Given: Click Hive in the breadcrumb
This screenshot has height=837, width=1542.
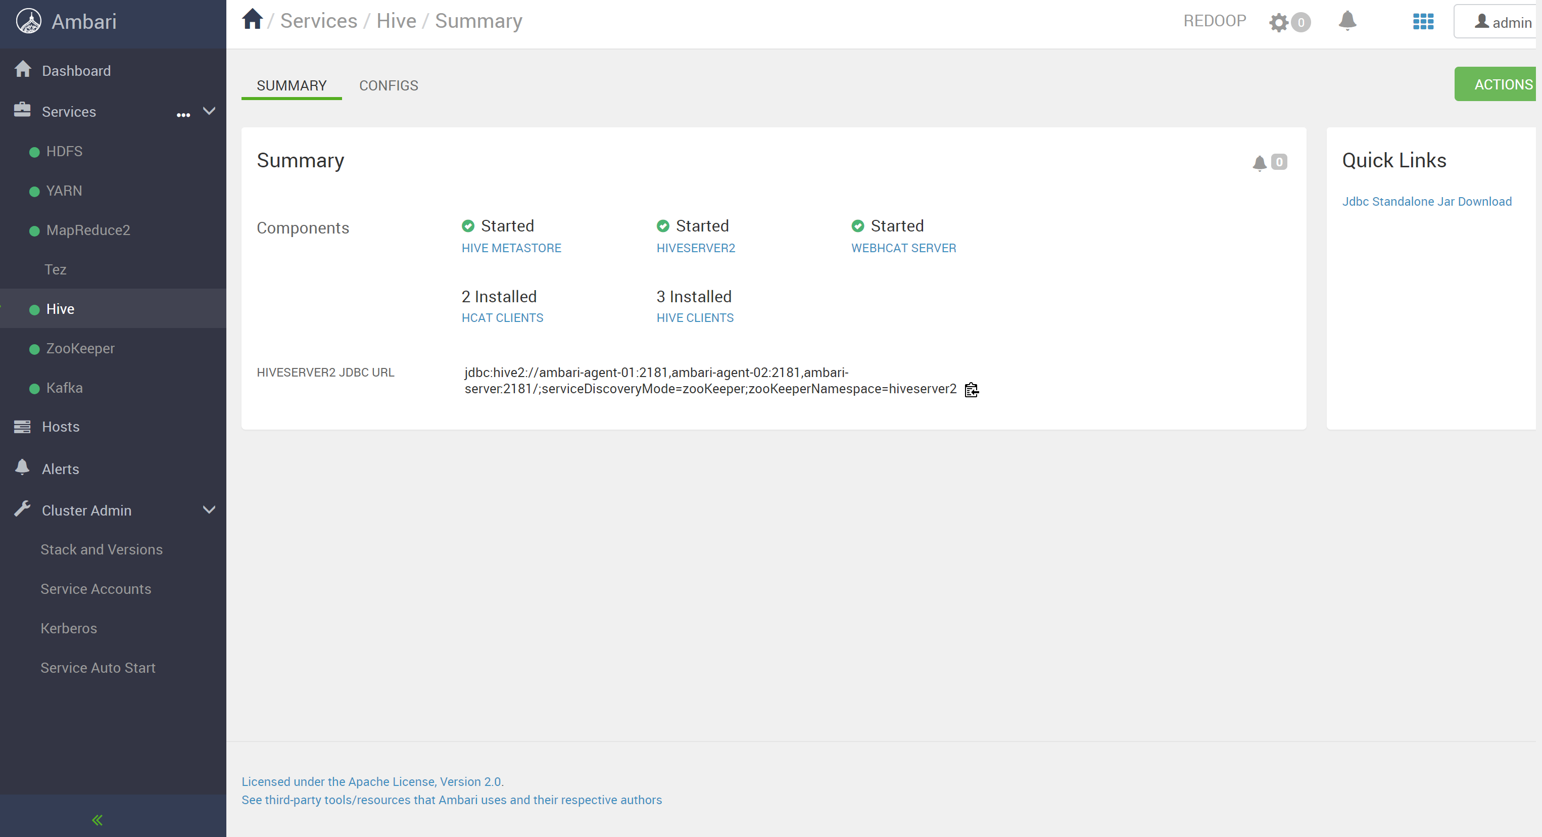Looking at the screenshot, I should tap(396, 20).
